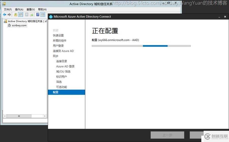Screen dimensions: 229x142
Task: Open the 操作(A) menu
Action: coord(19,9)
